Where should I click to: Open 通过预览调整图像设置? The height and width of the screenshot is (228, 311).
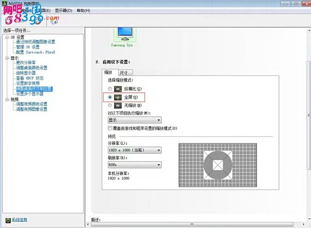[35, 42]
